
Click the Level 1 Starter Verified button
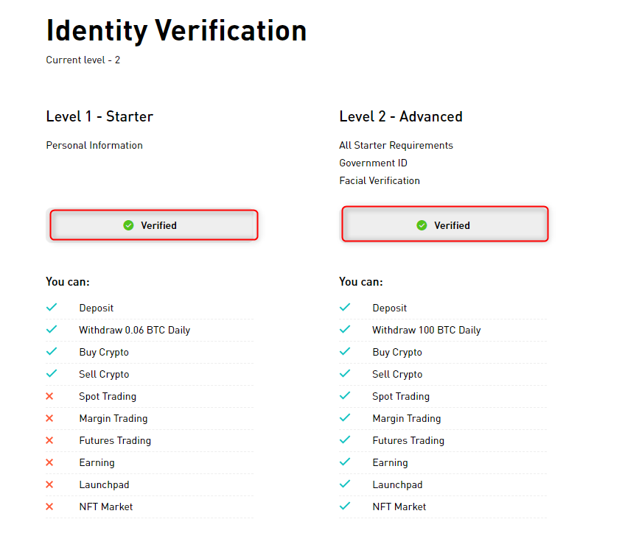153,225
